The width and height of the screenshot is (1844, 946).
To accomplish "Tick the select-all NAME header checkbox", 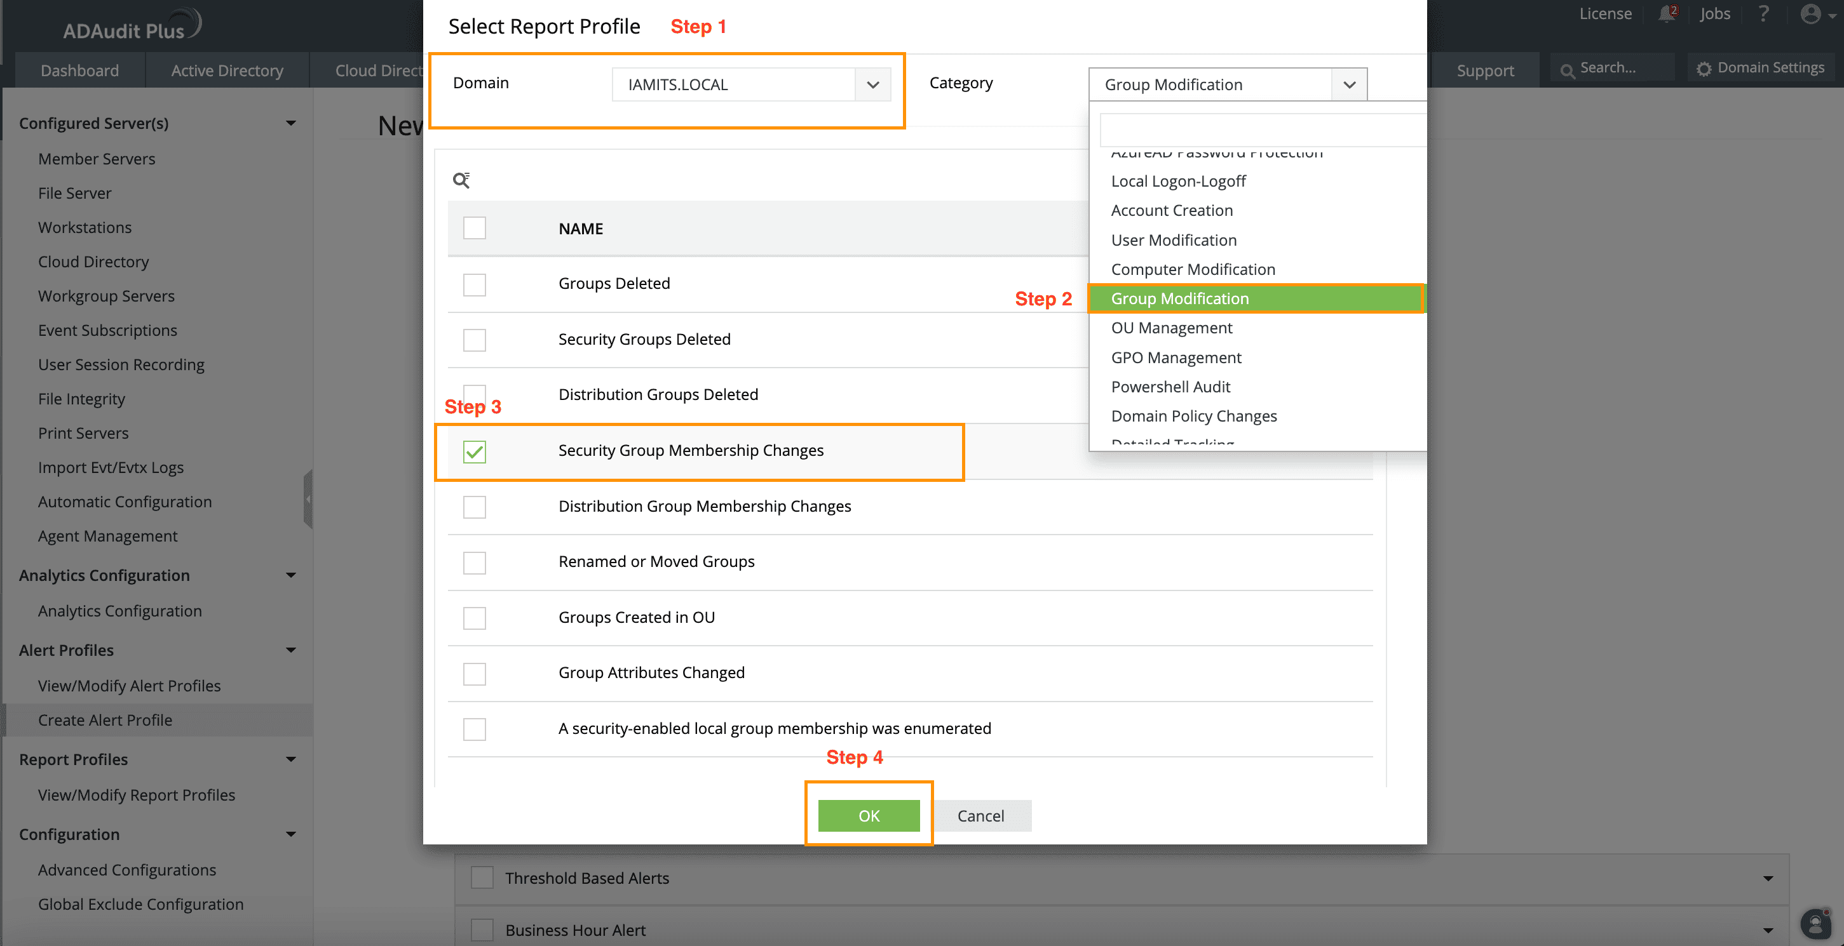I will click(x=474, y=228).
